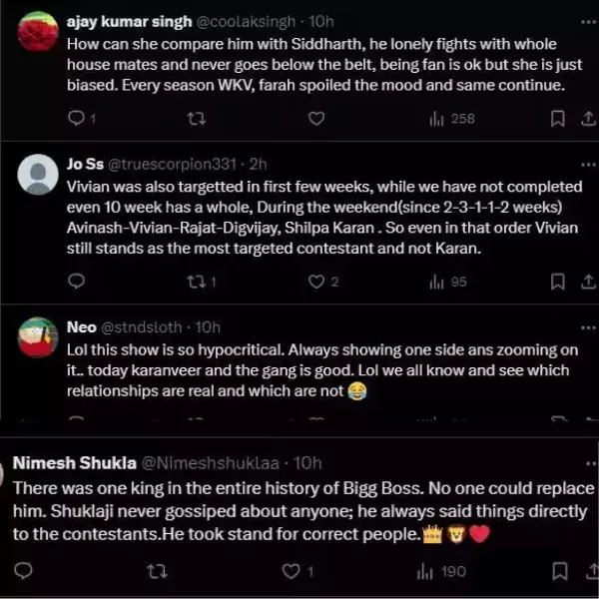
Task: Share Jo Ss's tweet
Action: [587, 282]
